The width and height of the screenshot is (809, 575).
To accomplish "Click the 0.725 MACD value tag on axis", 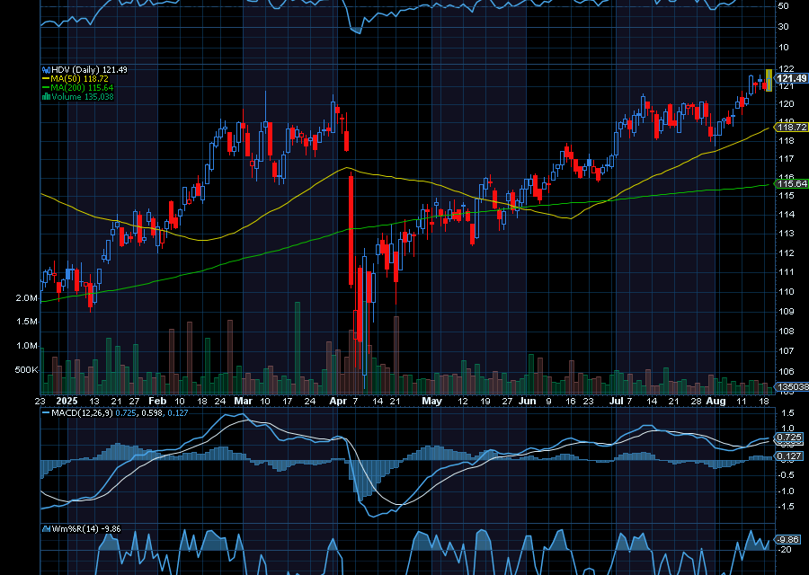I will point(787,437).
